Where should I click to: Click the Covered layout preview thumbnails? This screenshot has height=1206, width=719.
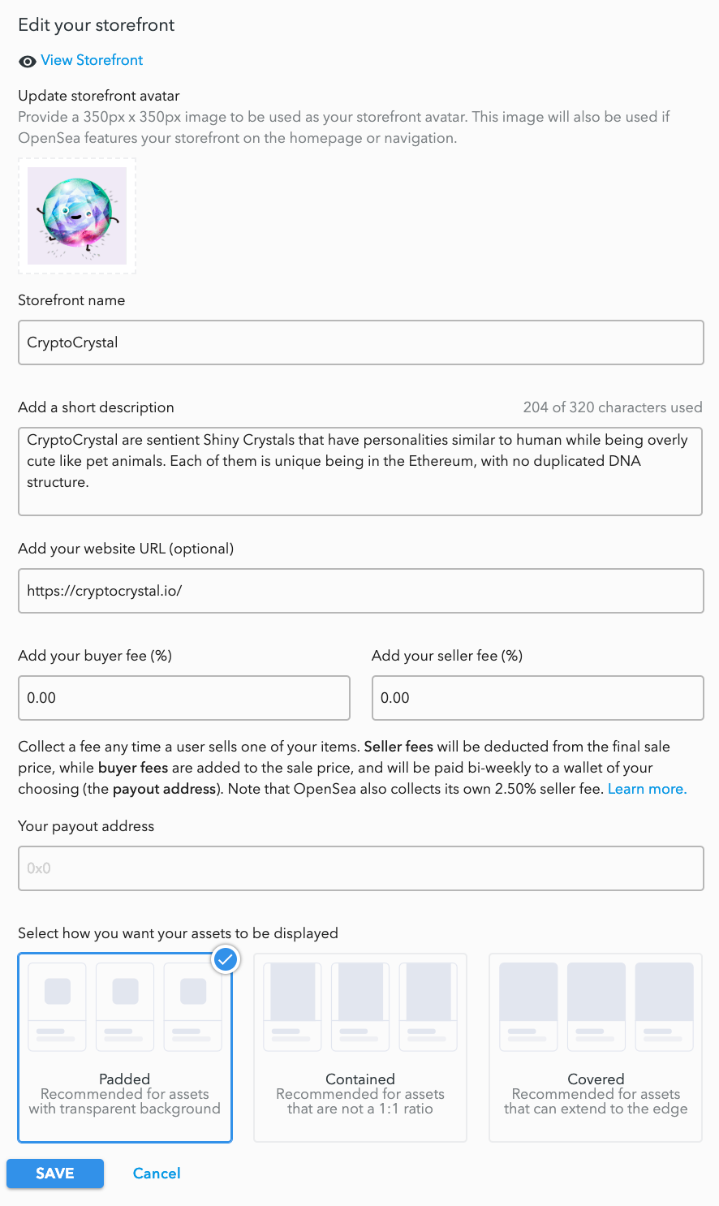[596, 1007]
